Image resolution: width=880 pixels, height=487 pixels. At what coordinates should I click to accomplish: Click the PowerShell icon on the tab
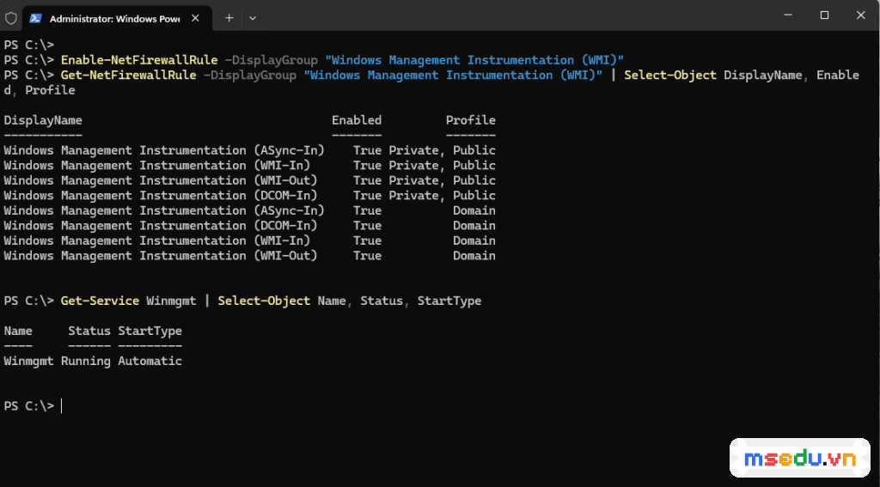pos(35,18)
